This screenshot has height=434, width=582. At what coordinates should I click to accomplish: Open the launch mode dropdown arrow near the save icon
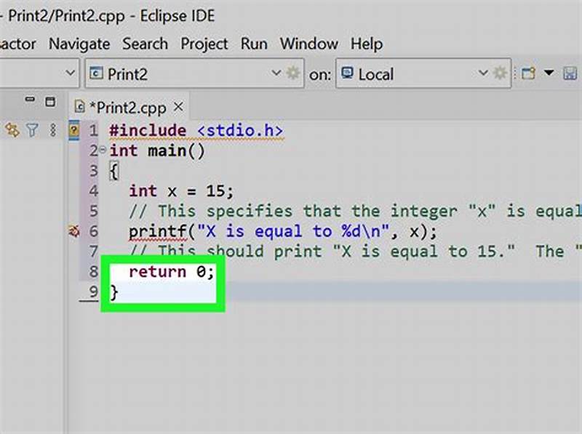[x=548, y=73]
